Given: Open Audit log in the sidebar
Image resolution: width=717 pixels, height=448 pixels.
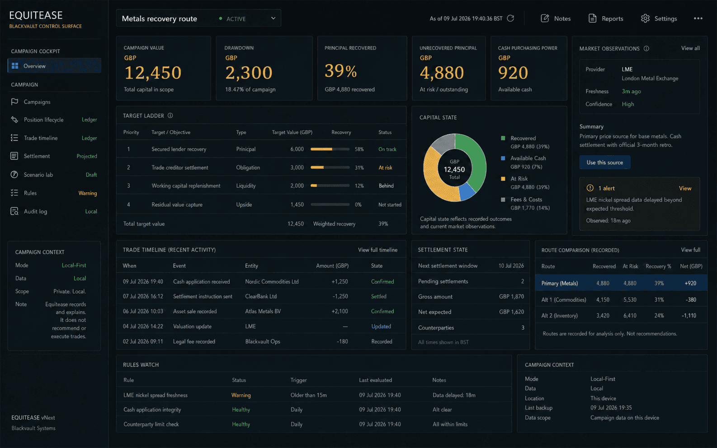Looking at the screenshot, I should (54, 211).
